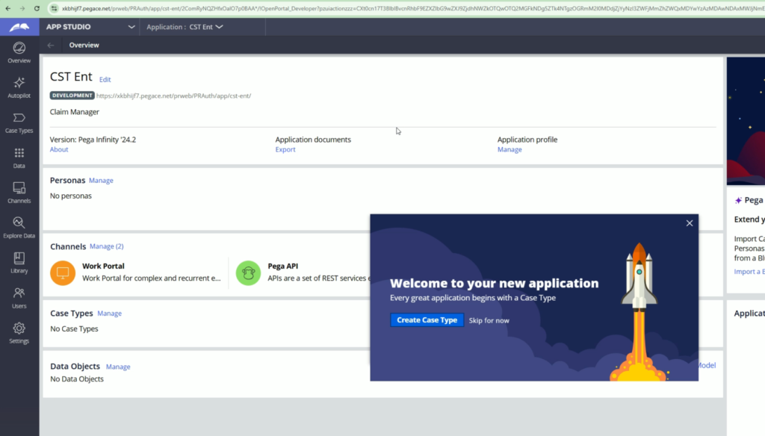Click the back arrow beside Overview
The image size is (765, 436).
tap(51, 46)
